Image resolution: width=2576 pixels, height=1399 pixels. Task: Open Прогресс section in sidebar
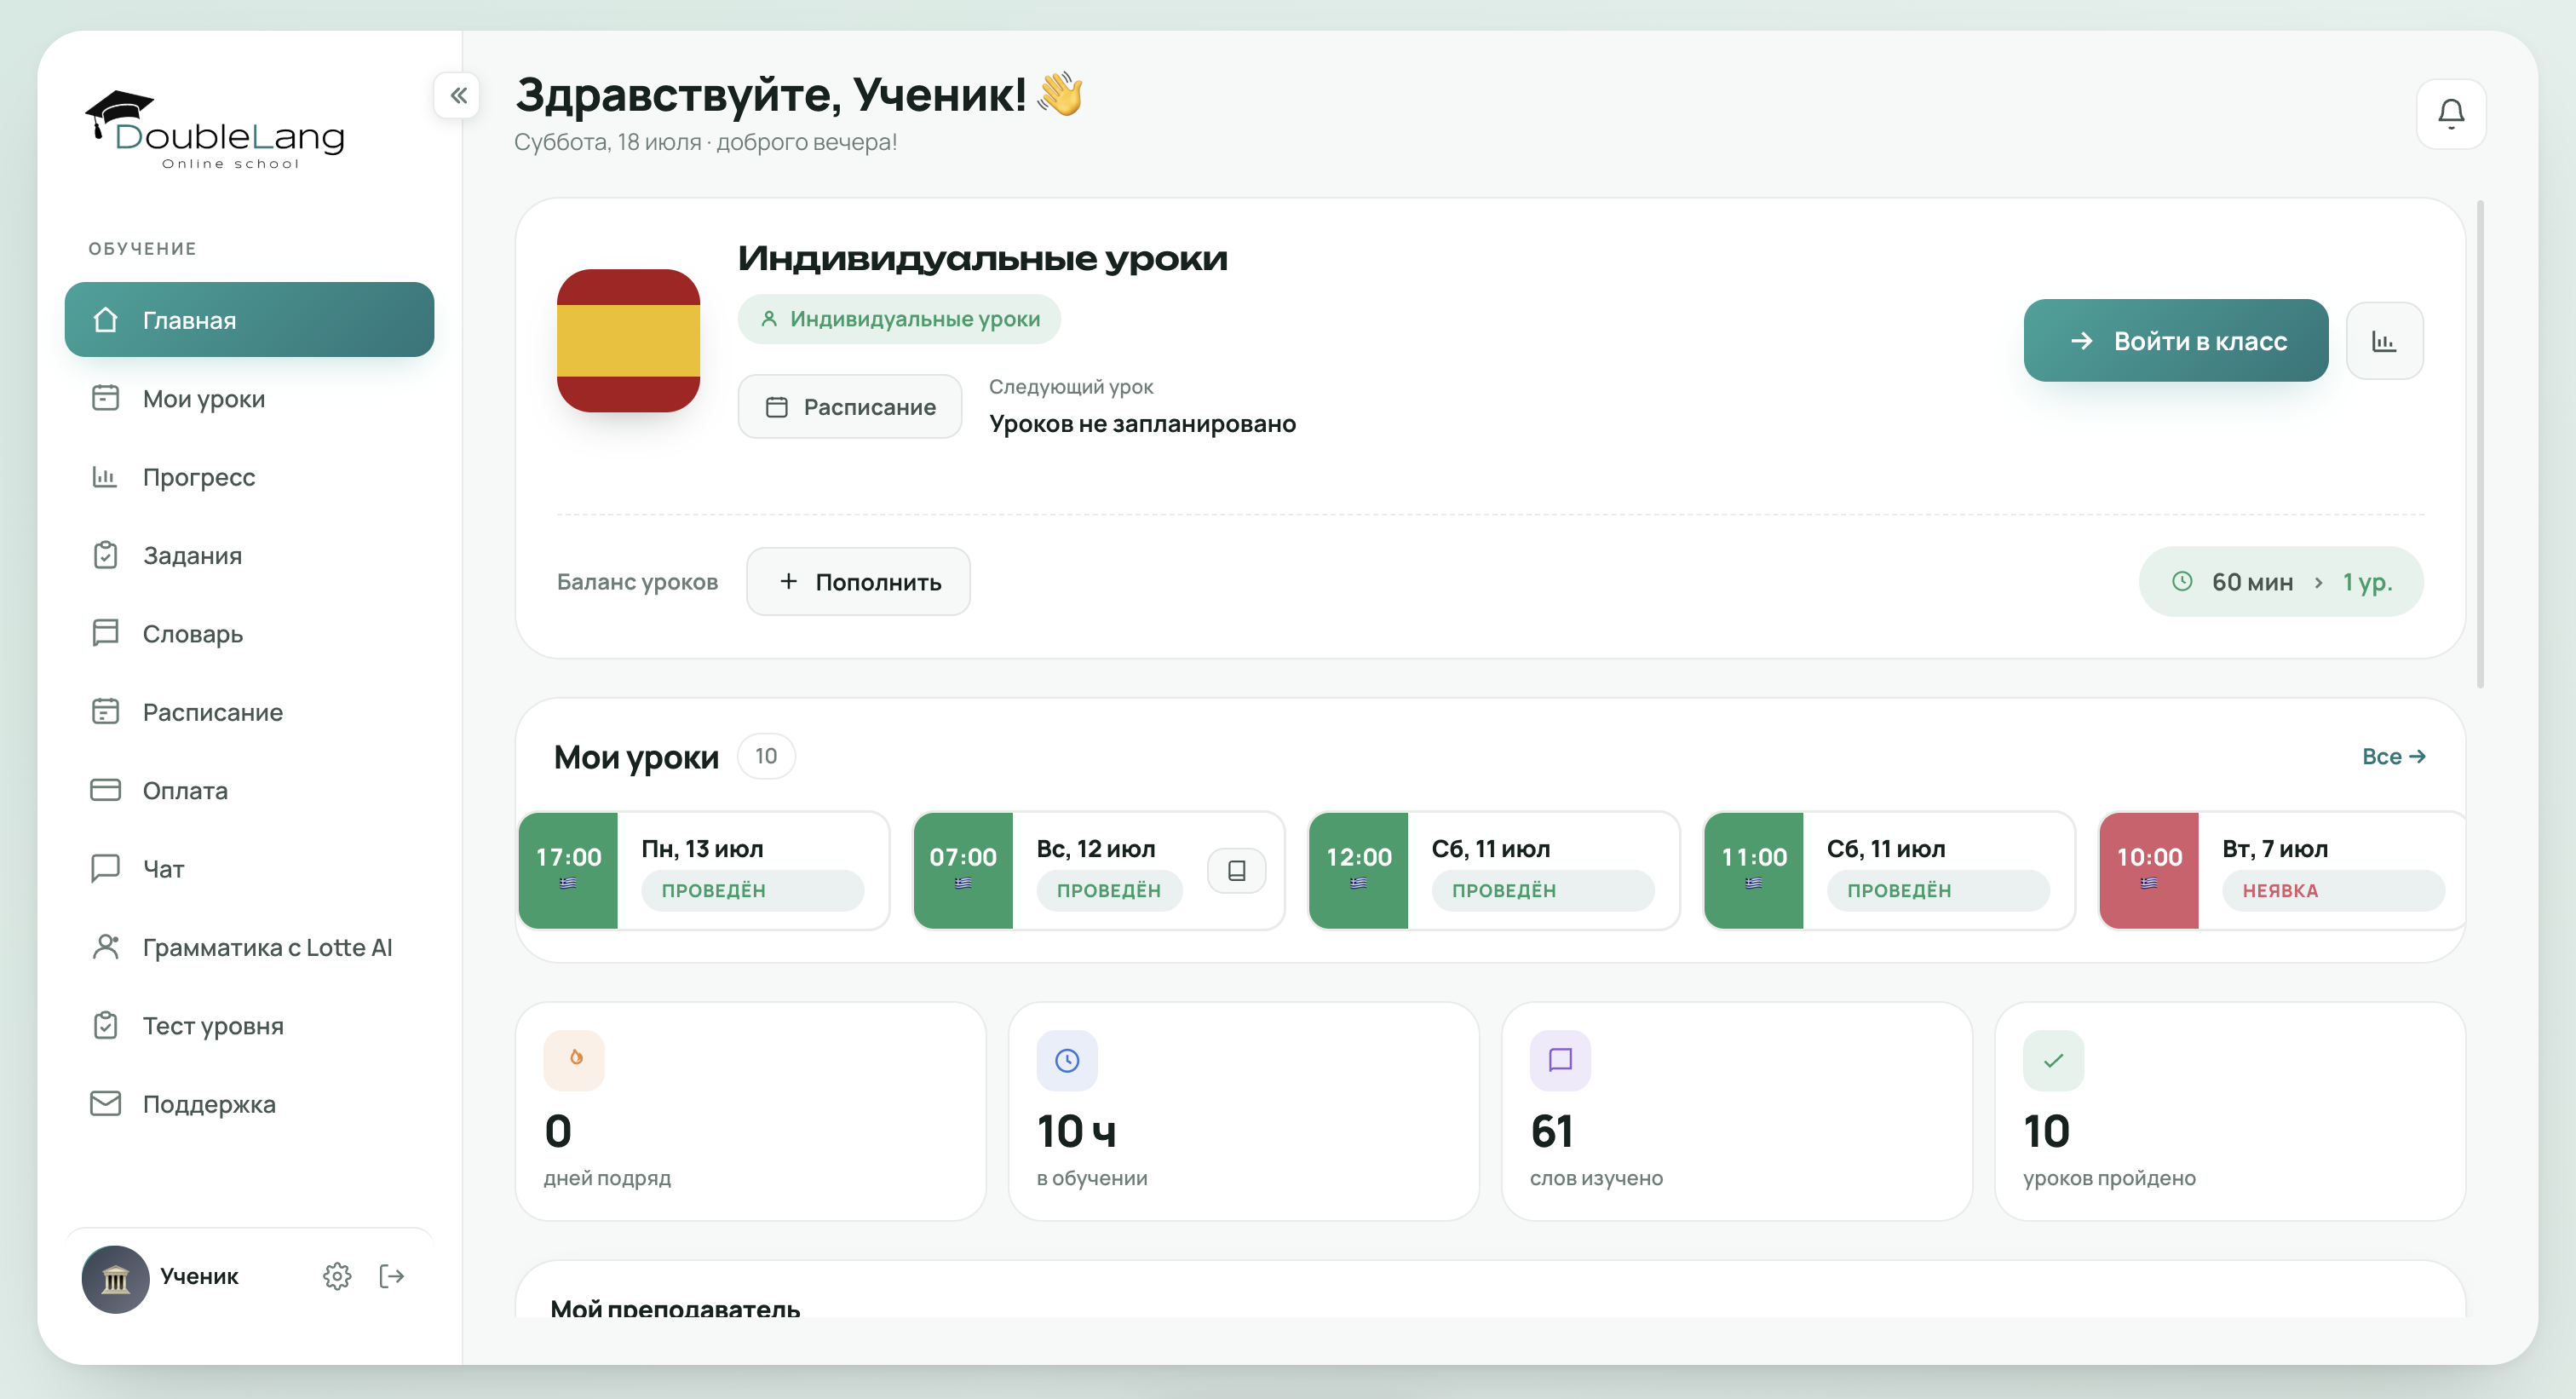coord(249,477)
